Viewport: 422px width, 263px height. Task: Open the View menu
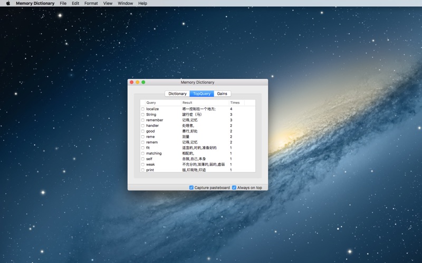(x=108, y=3)
